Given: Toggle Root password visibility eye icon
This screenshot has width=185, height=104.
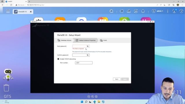Looking at the screenshot, I should 88,46.
